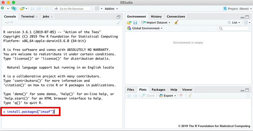
Task: Click the Save document icon in main toolbar
Action: tap(32, 9)
